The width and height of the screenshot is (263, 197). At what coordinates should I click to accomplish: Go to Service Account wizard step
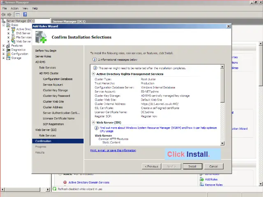pyautogui.click(x=53, y=85)
